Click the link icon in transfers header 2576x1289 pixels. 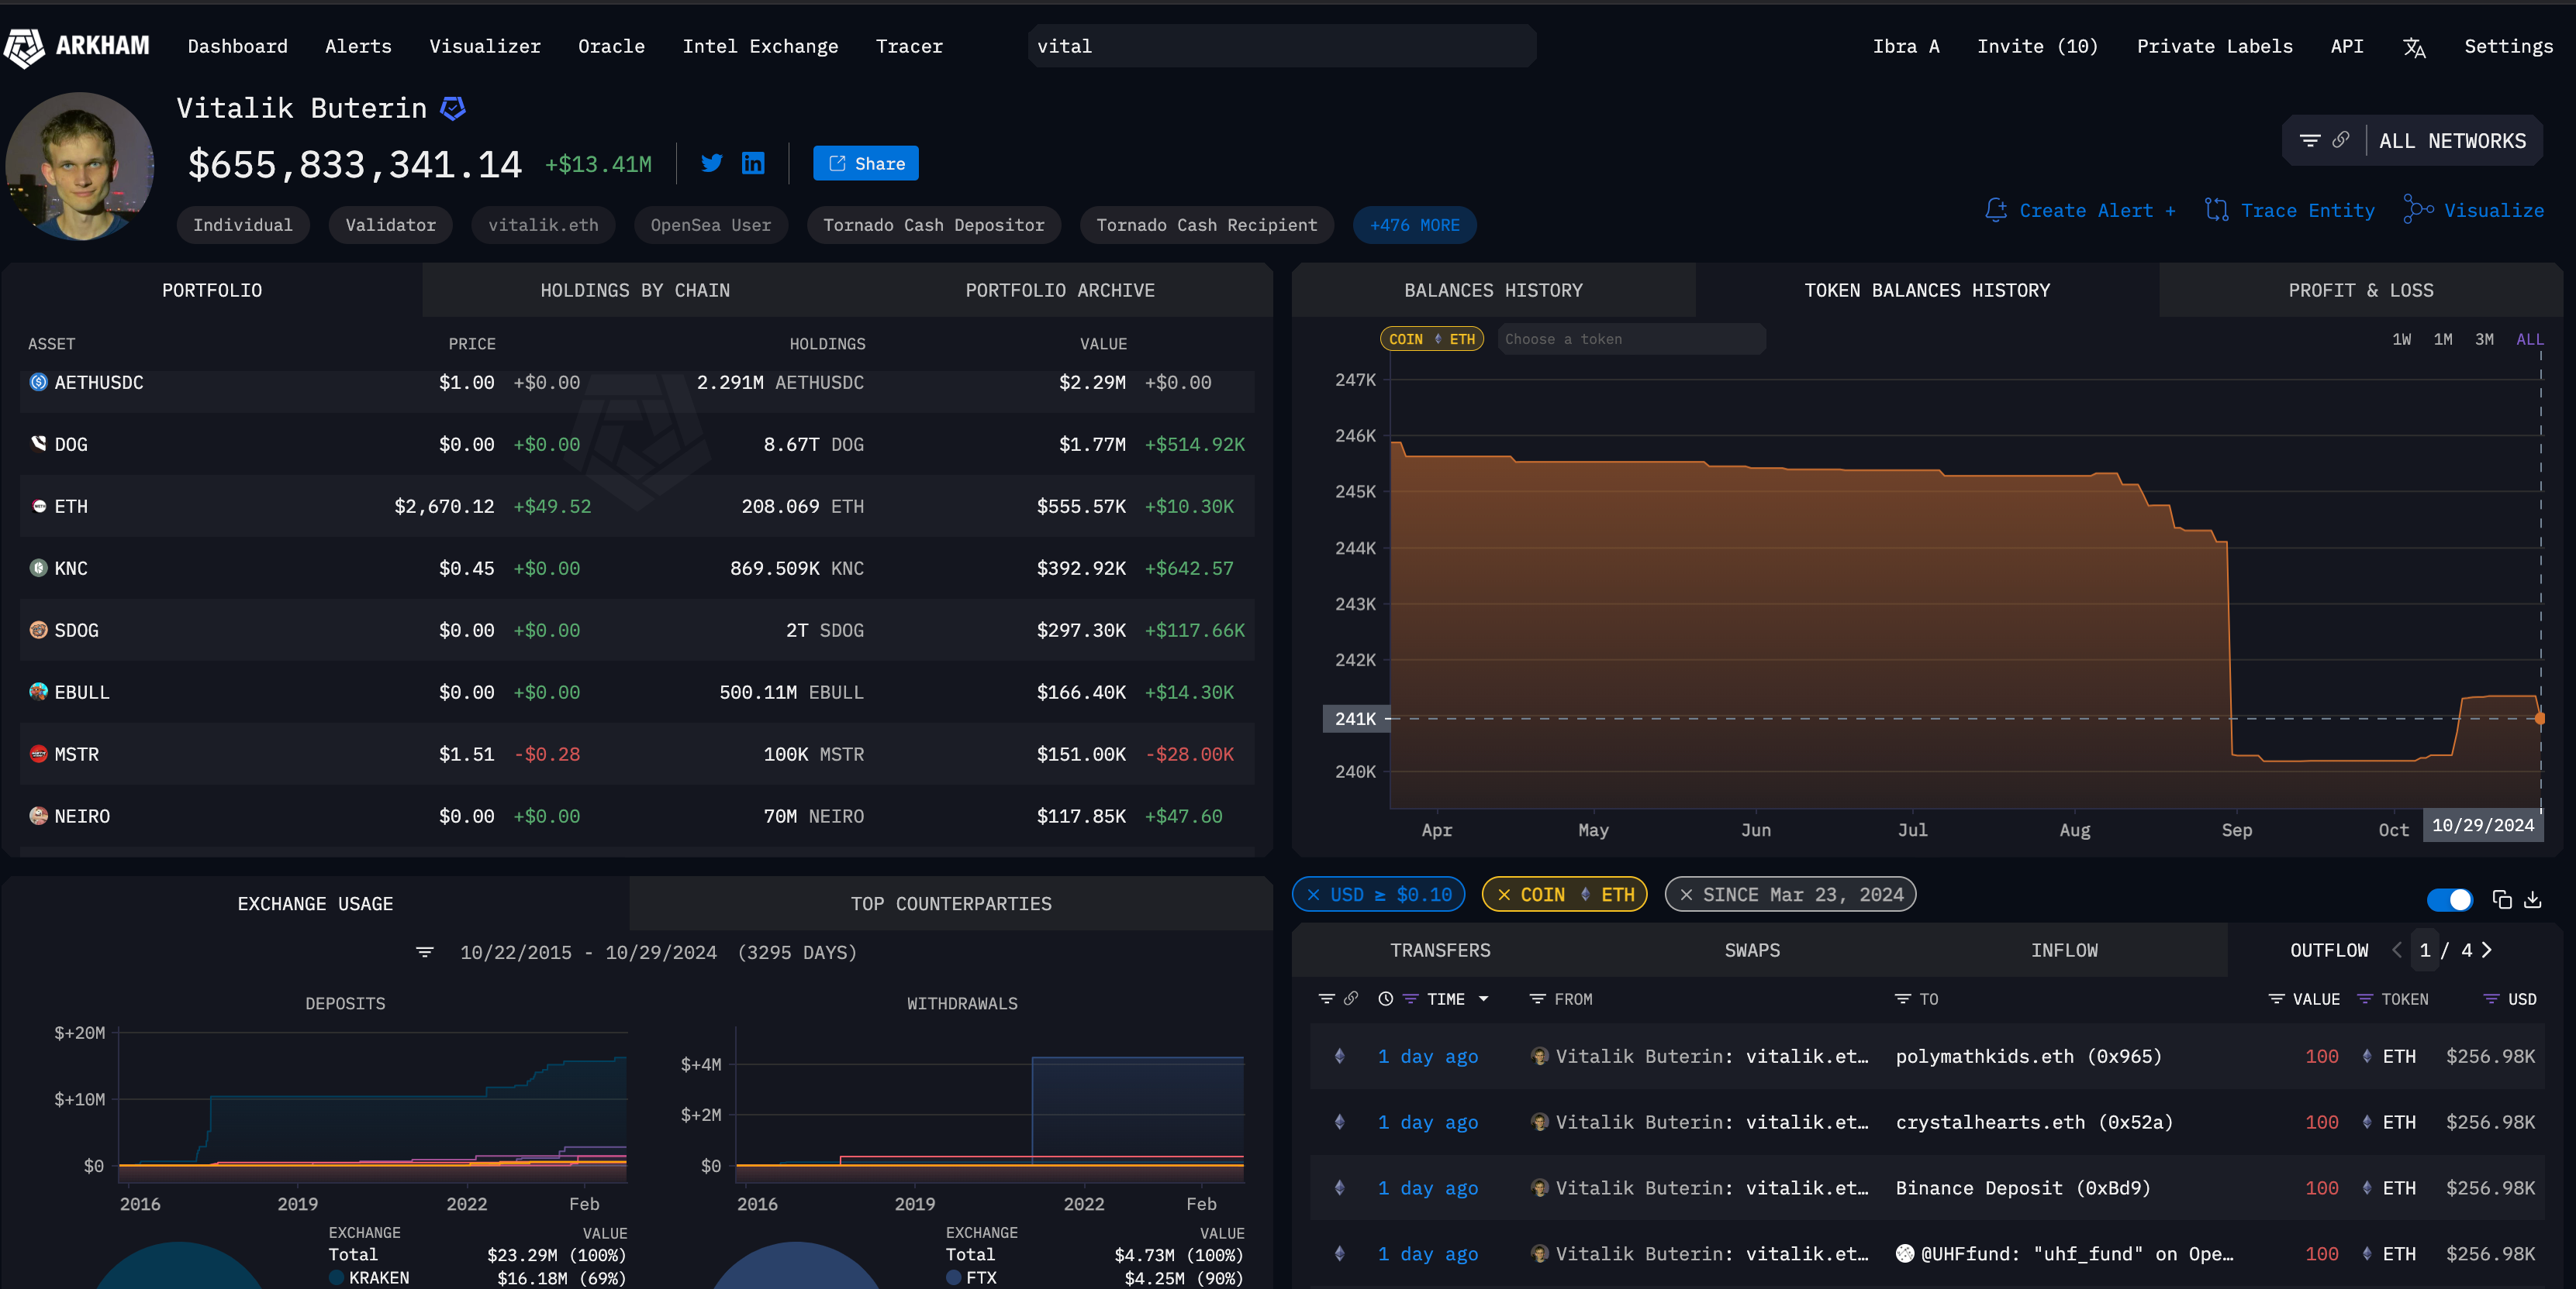click(1351, 999)
